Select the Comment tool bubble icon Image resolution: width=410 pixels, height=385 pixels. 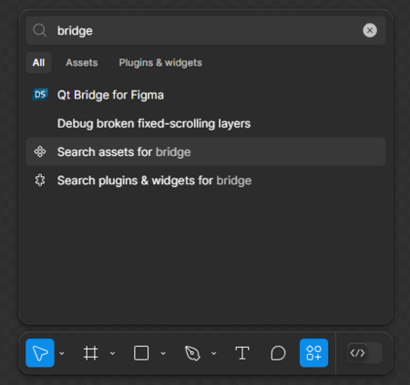pos(278,353)
